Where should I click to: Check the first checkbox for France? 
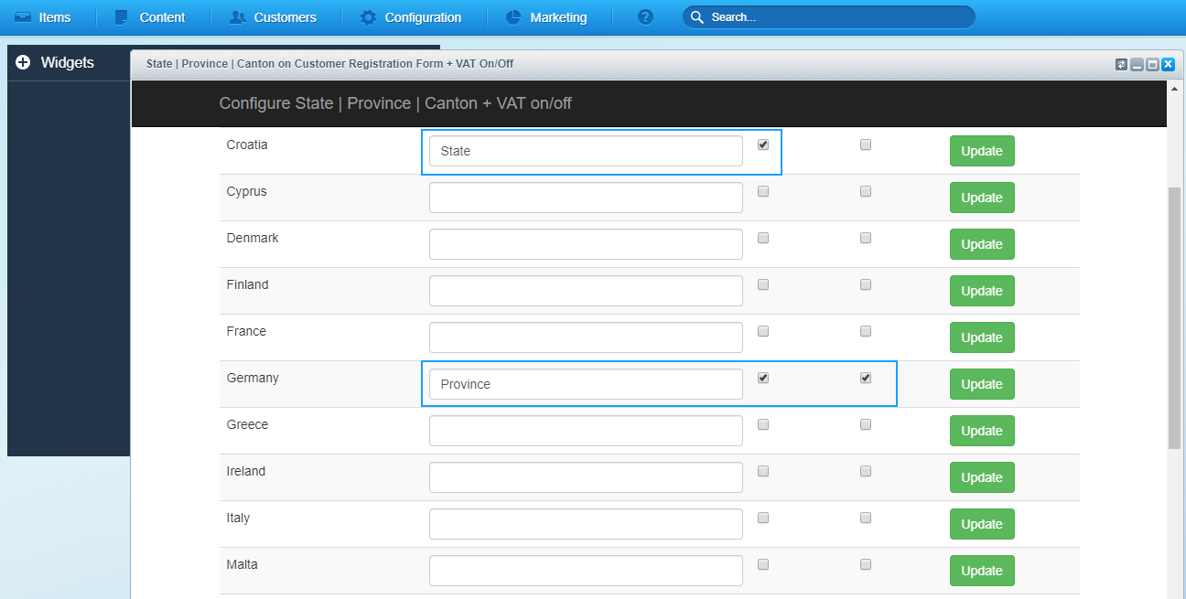point(763,331)
